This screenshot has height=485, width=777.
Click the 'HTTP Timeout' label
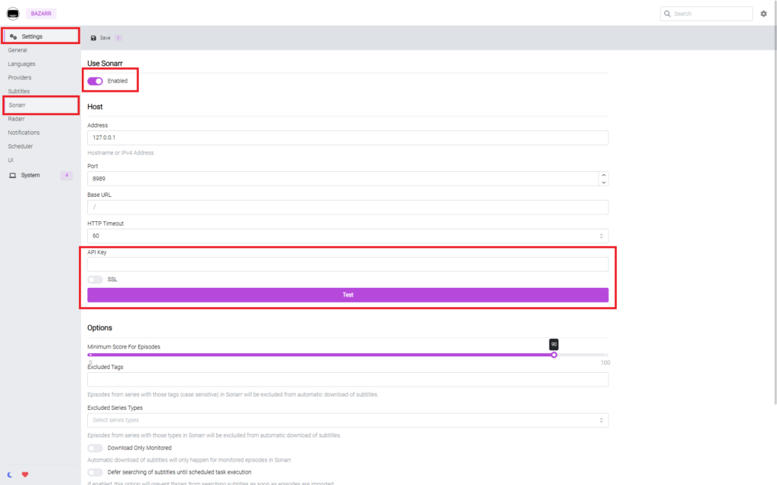coord(105,224)
